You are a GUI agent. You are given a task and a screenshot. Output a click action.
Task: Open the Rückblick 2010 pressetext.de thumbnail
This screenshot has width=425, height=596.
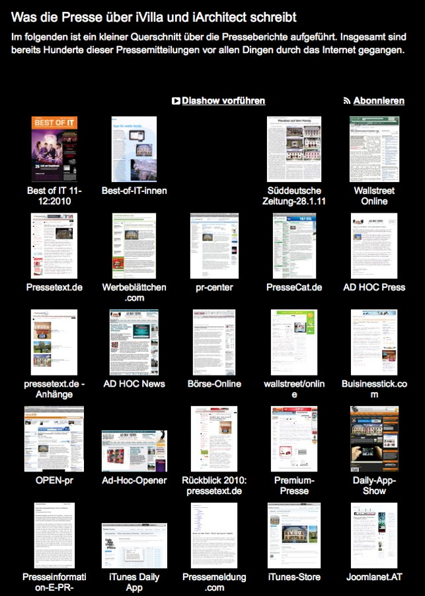coord(214,438)
